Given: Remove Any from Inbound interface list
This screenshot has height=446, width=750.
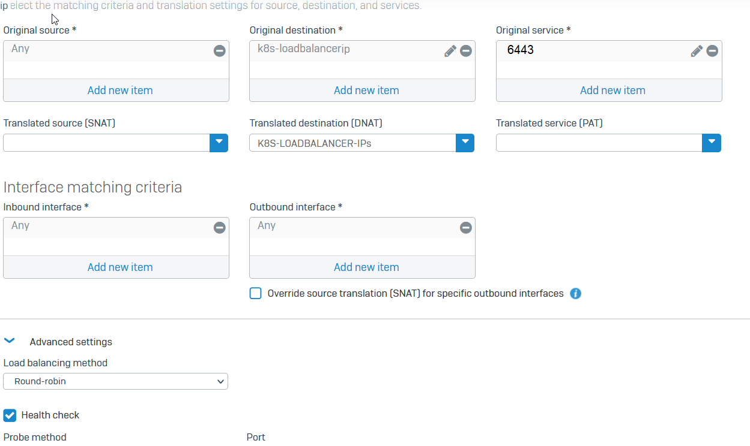Looking at the screenshot, I should point(219,228).
